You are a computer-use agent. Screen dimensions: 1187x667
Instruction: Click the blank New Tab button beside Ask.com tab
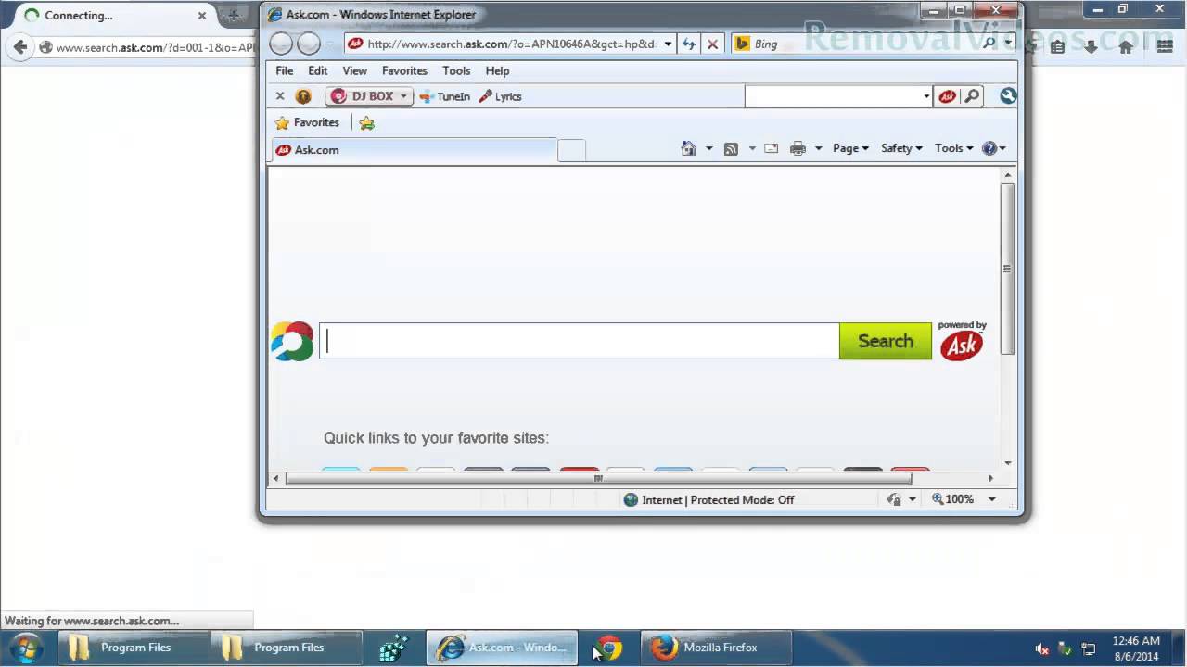click(x=571, y=150)
